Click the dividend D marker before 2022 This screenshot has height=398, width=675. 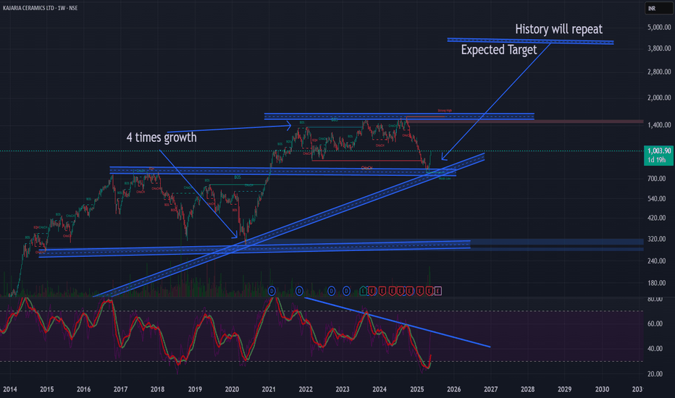coord(299,292)
